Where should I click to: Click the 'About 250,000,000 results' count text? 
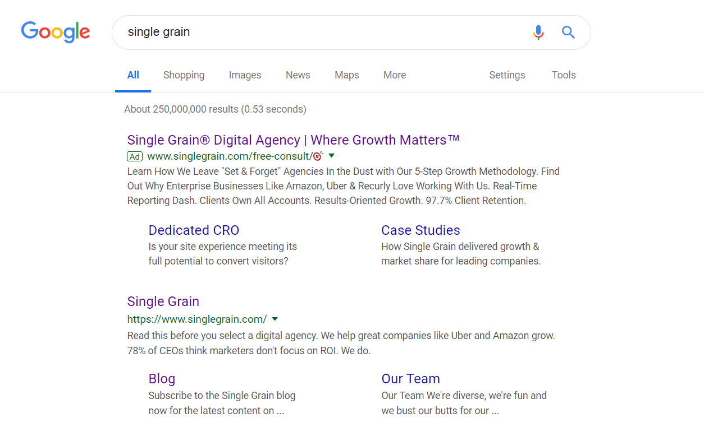[x=215, y=109]
